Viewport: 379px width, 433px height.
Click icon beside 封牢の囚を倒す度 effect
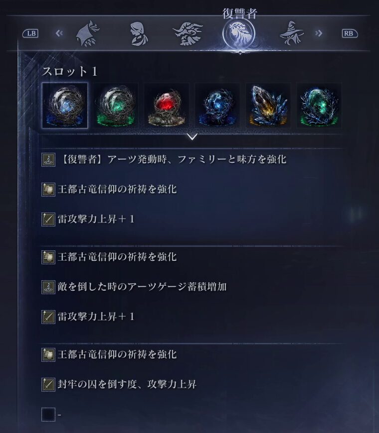coord(48,384)
